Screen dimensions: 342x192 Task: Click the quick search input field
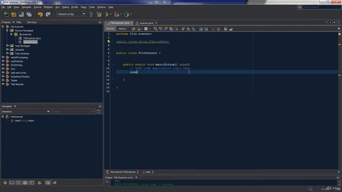pyautogui.click(x=322, y=7)
